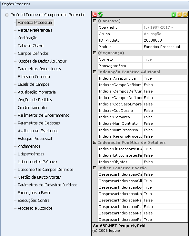Collapse Indexação Fonética de Detalhes section

(x=94, y=143)
